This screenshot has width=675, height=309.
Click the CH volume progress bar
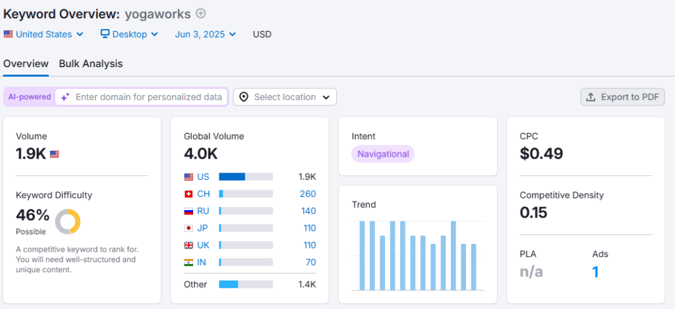pos(246,194)
